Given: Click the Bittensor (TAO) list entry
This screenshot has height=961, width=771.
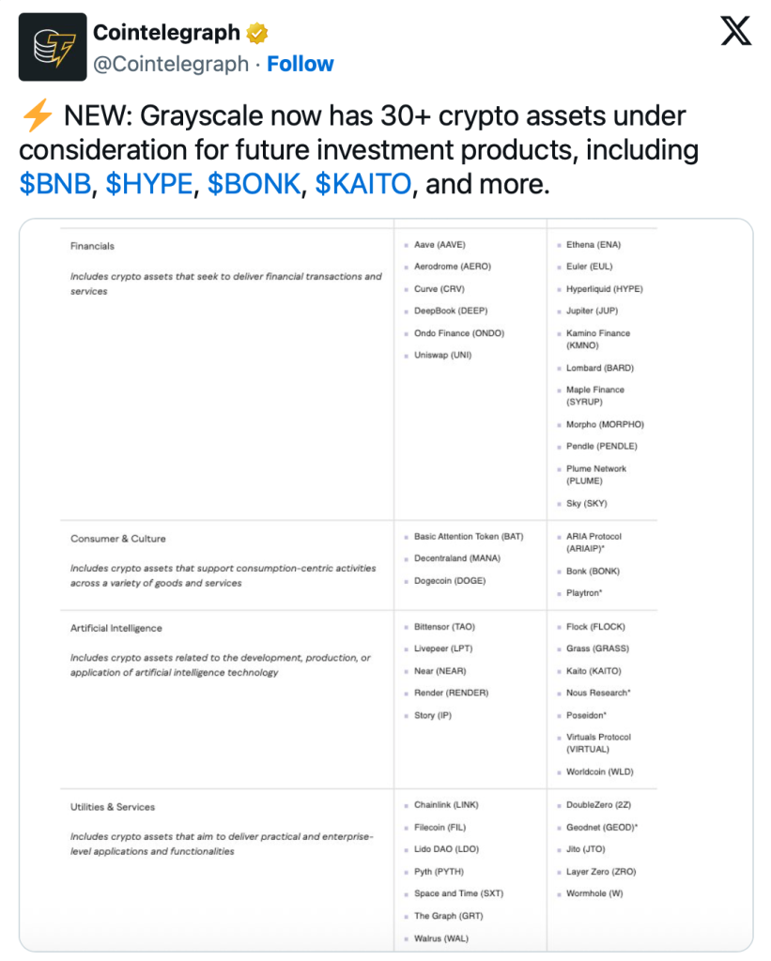Looking at the screenshot, I should tap(445, 627).
